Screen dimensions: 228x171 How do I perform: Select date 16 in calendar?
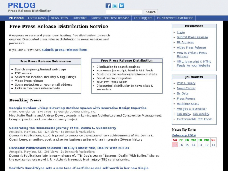[x=181, y=145]
